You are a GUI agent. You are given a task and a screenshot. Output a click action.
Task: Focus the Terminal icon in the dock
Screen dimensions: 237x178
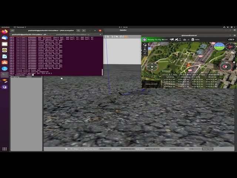click(x=4, y=75)
